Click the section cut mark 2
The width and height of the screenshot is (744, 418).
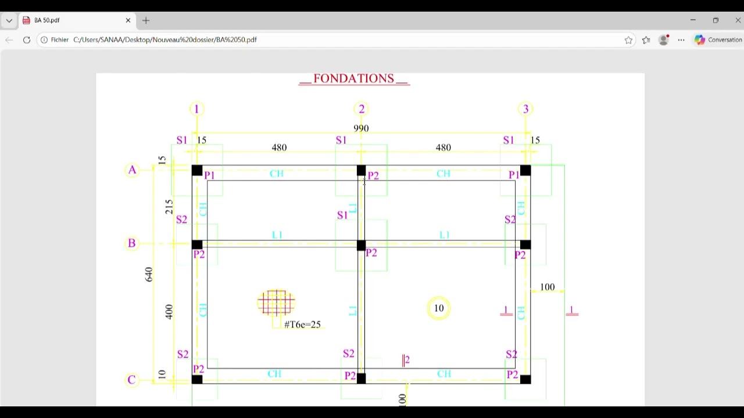[406, 361]
